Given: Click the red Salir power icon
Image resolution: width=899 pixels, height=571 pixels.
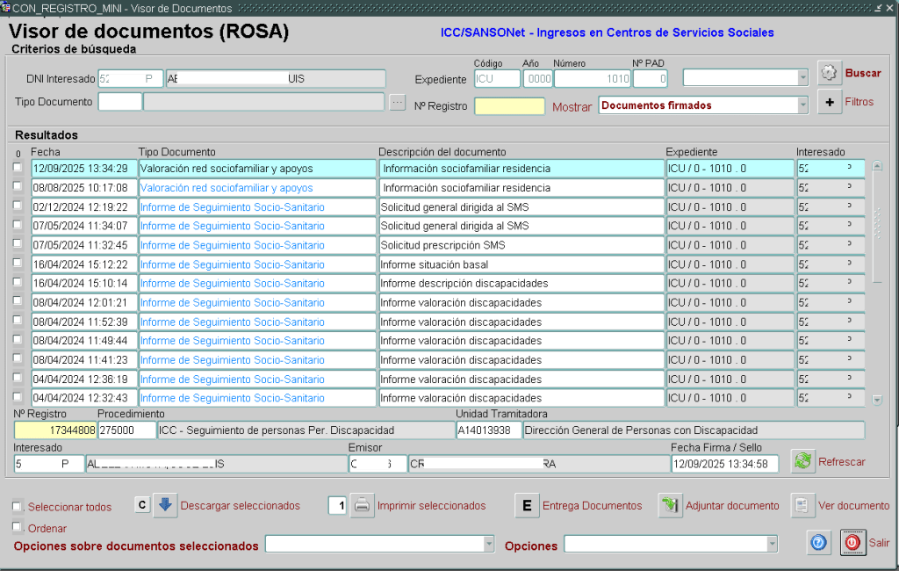Looking at the screenshot, I should coord(852,543).
